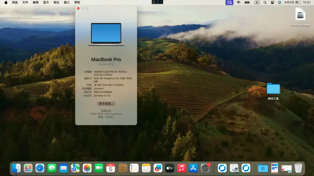Image resolution: width=314 pixels, height=176 pixels.
Task: Launch Safari from the Dock
Action: 40,168
